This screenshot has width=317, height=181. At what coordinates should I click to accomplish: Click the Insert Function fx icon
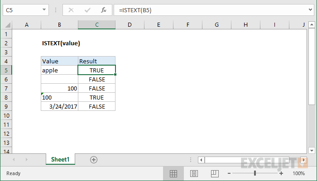point(103,9)
